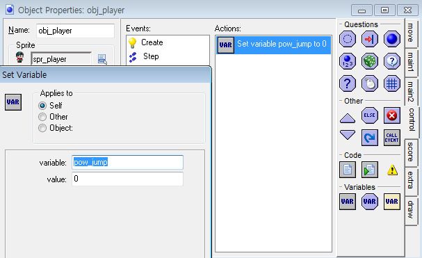
Task: Select the Check Collision question icon
Action: tap(370, 39)
